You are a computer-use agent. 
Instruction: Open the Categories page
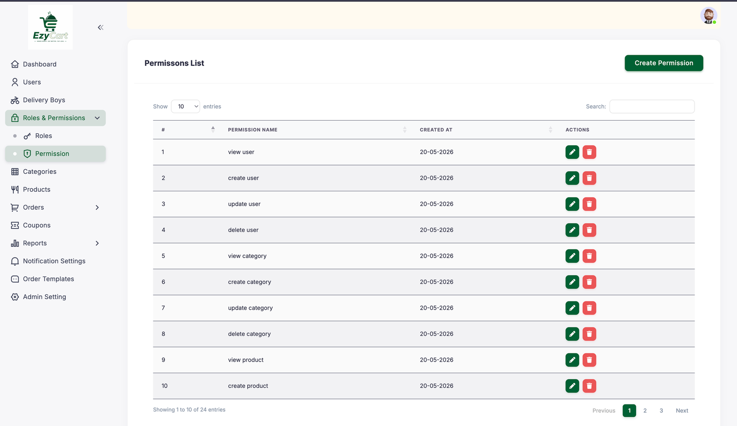point(55,172)
